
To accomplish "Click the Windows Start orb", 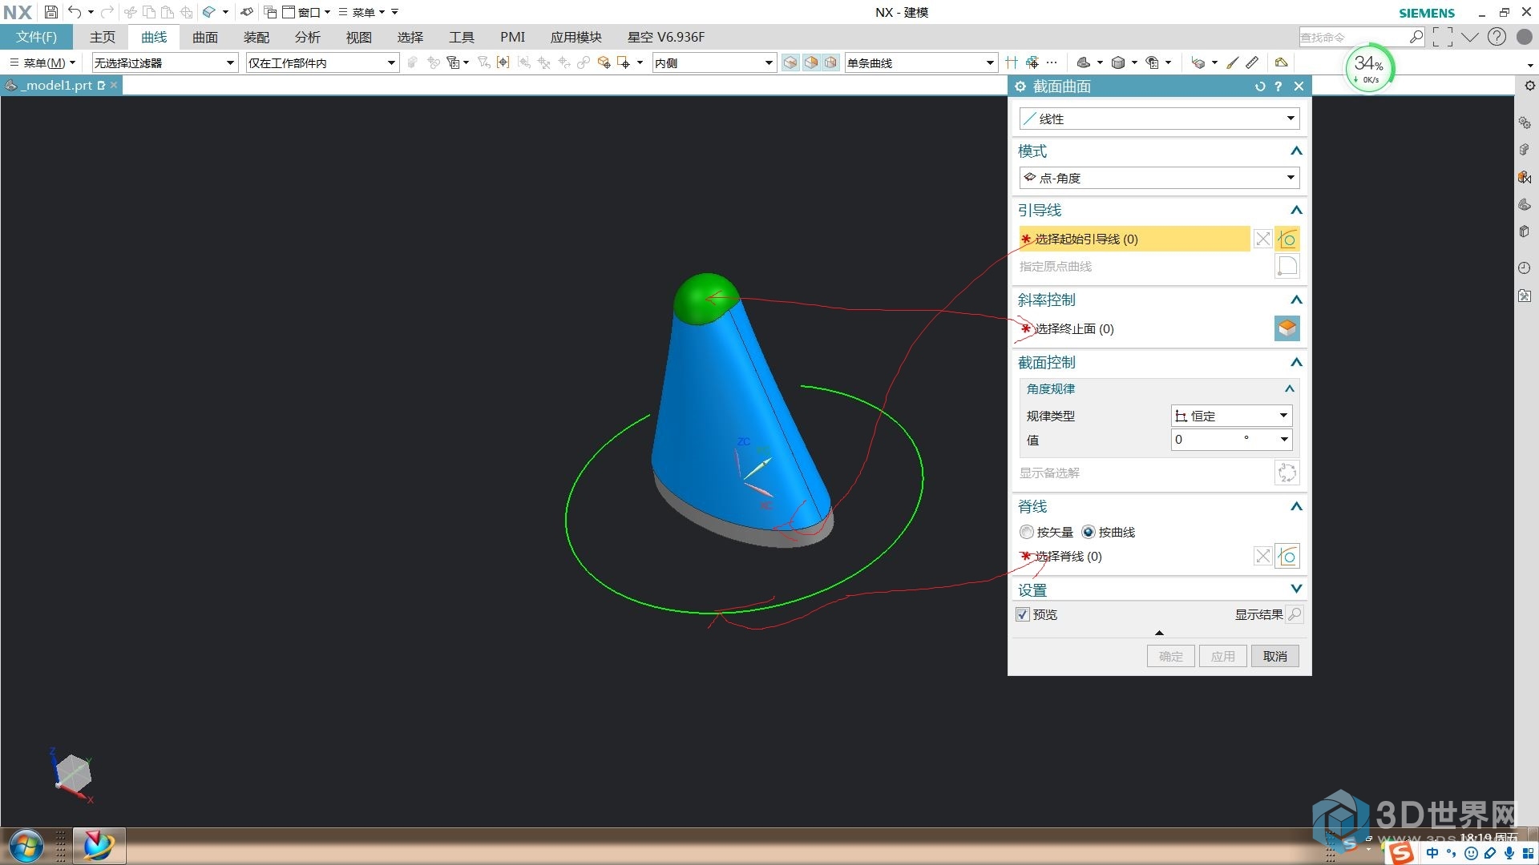I will [26, 846].
